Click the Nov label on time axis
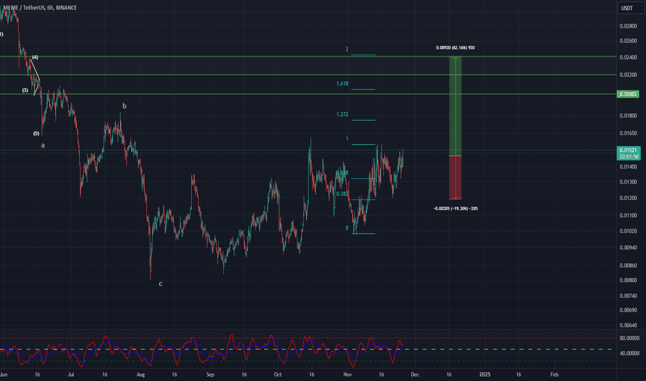The image size is (646, 381). pos(347,375)
